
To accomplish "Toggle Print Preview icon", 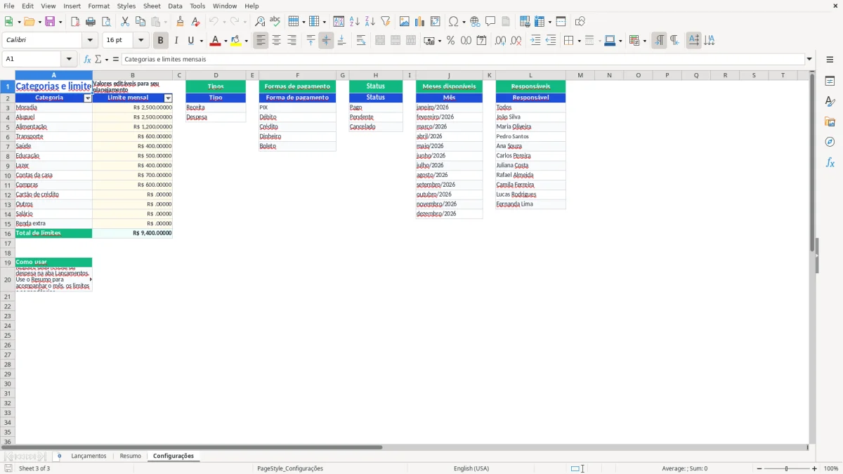I will click(106, 22).
